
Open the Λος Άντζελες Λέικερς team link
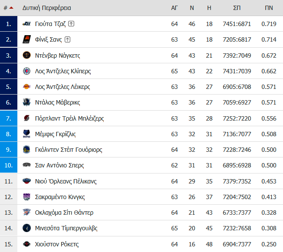pyautogui.click(x=63, y=87)
